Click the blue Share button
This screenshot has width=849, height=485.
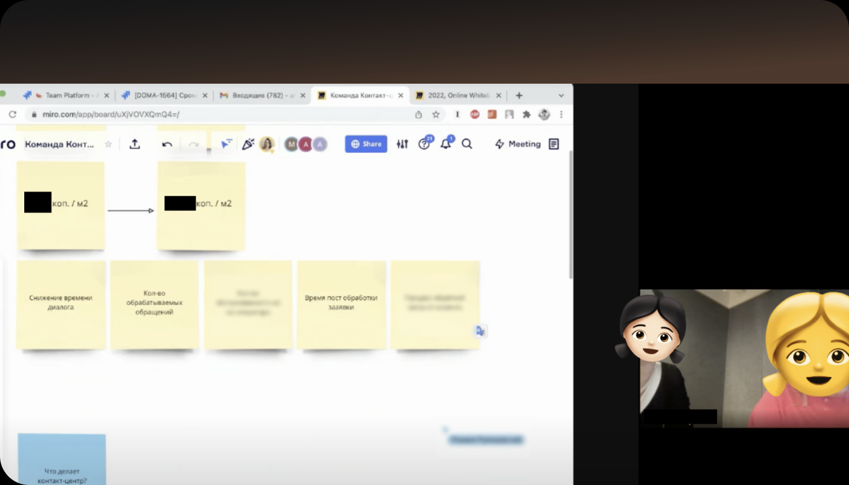(x=366, y=144)
